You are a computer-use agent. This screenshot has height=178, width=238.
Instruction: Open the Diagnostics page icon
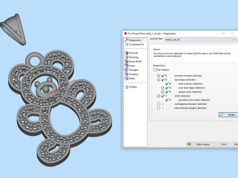(x=126, y=40)
